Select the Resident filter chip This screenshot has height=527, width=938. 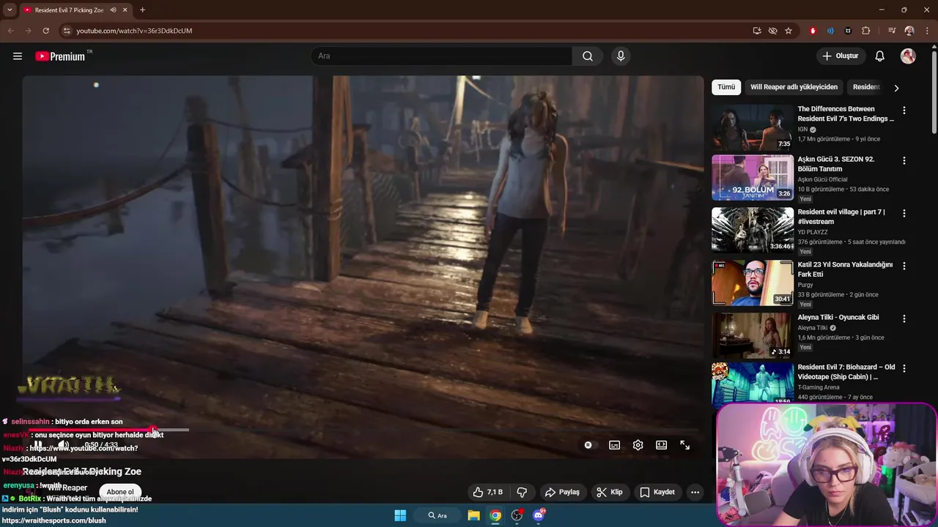[x=866, y=87]
